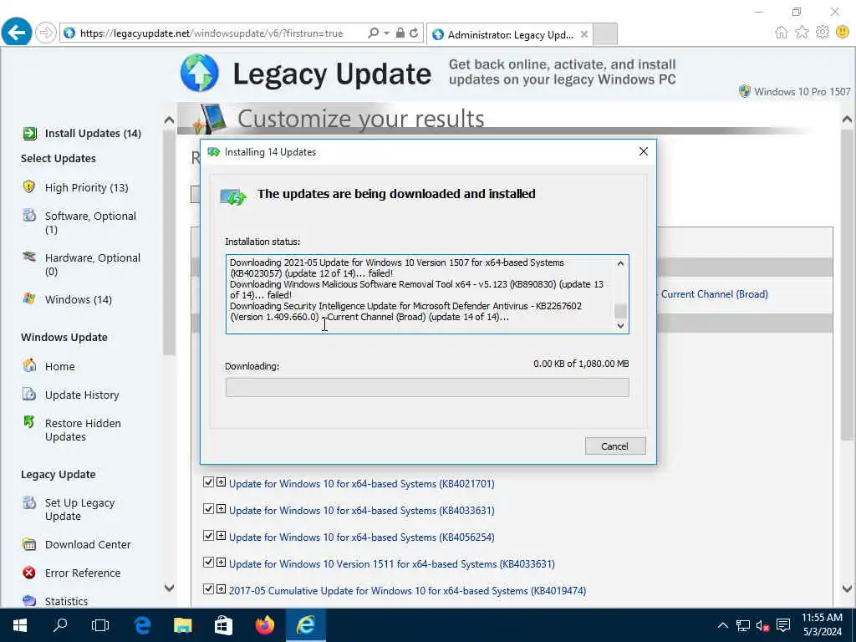Image resolution: width=856 pixels, height=642 pixels.
Task: Expand details for Windows 10 x64 KB4033631
Action: (221, 509)
